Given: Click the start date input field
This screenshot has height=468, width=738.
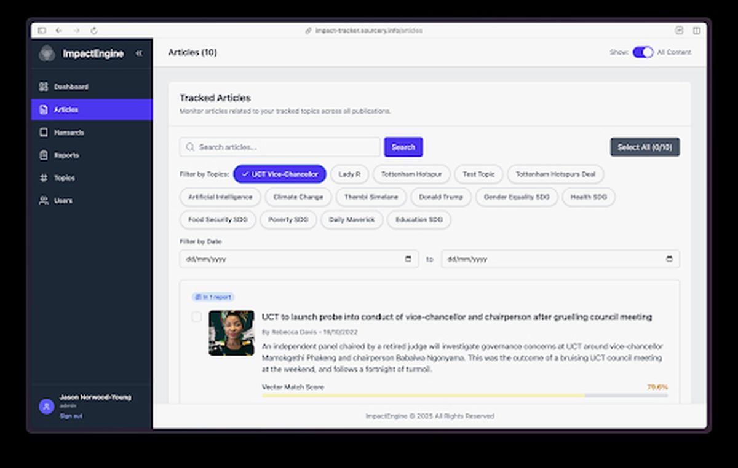Looking at the screenshot, I should point(299,259).
